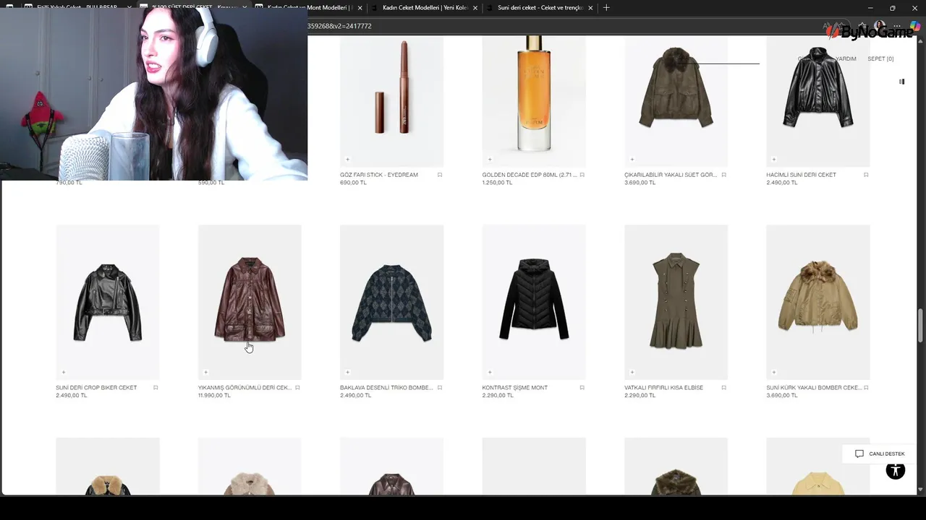This screenshot has height=520, width=926.
Task: Save Göz Farı Stick with its bookmark
Action: click(x=440, y=175)
